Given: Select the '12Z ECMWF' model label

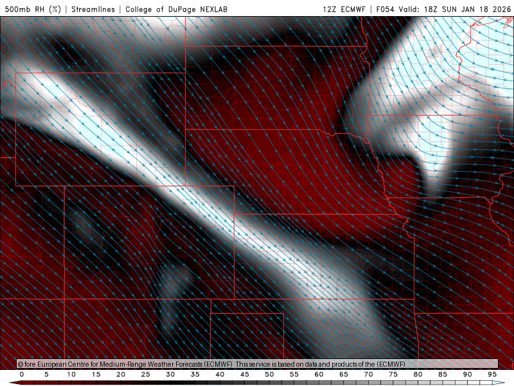Looking at the screenshot, I should click(x=344, y=9).
